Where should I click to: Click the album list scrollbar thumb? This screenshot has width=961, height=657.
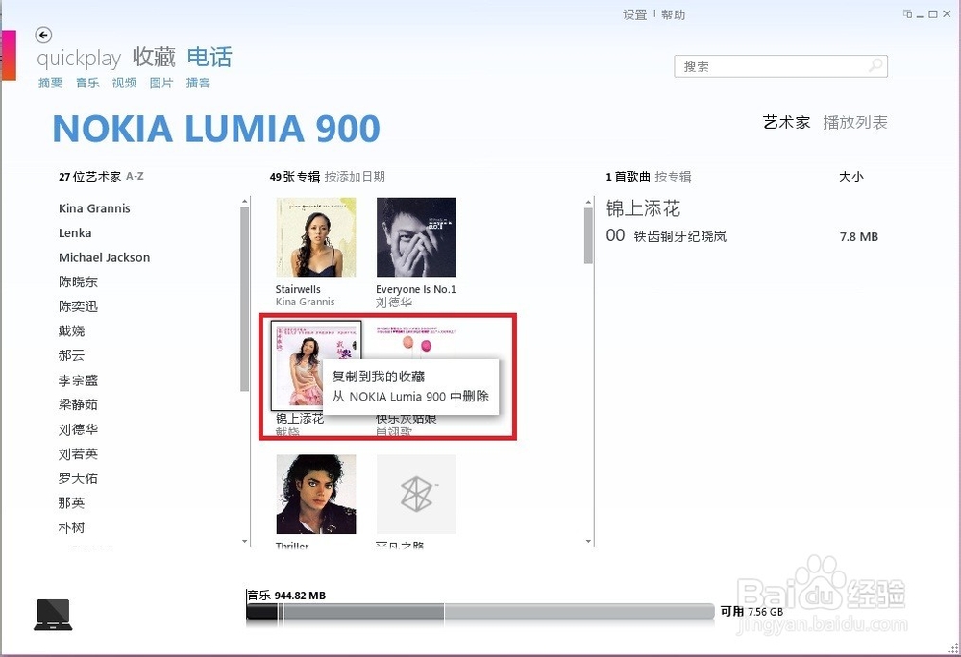coord(588,235)
